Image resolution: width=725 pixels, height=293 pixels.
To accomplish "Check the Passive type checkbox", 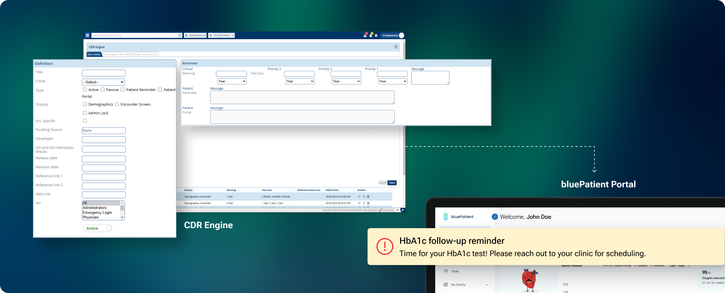I will tap(103, 89).
